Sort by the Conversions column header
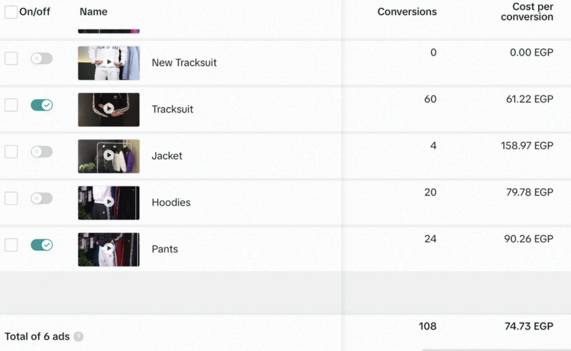Viewport: 571px width, 351px height. click(407, 12)
